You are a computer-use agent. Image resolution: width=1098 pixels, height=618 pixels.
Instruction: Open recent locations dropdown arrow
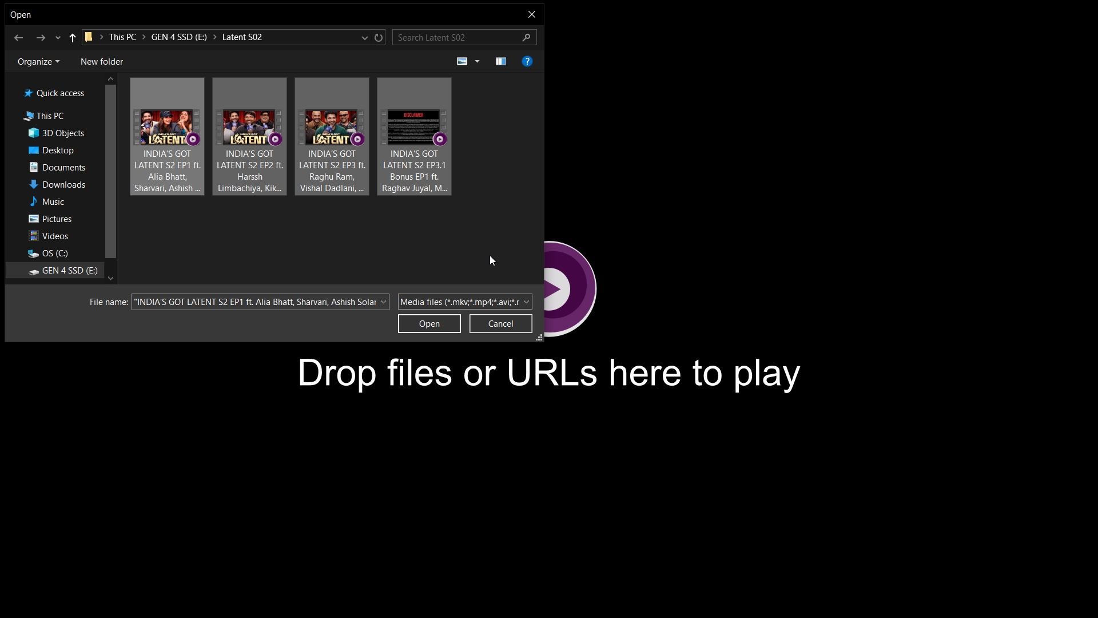[58, 38]
